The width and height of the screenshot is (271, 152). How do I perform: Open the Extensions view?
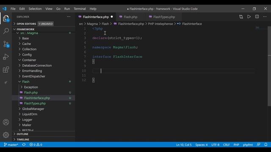click(6, 70)
